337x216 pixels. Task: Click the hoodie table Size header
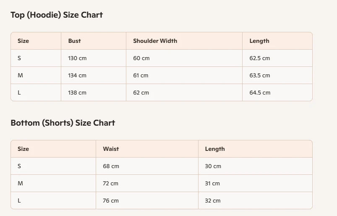click(23, 41)
